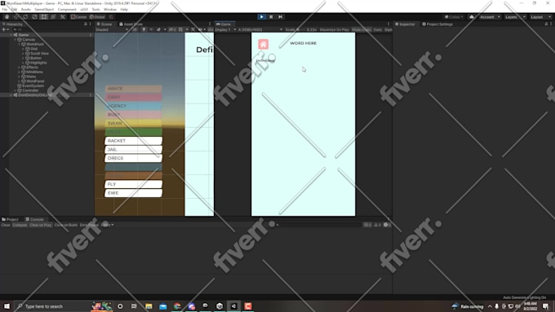Toggle Maximize On Play
The image size is (555, 312).
(334, 29)
